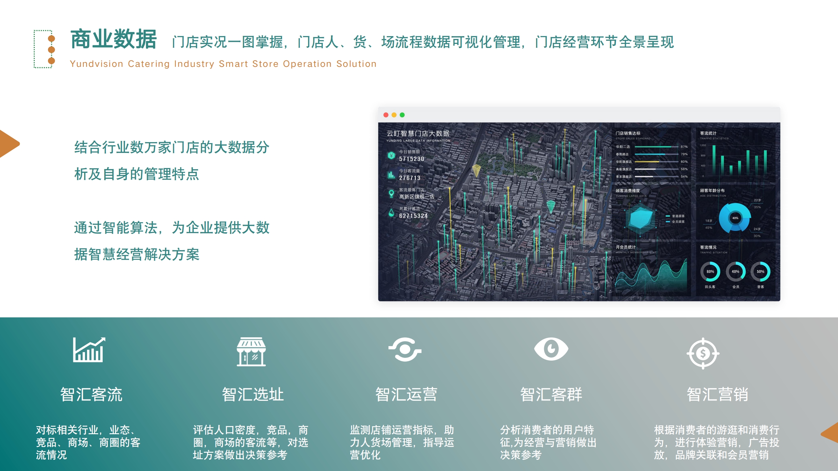Click the tallest 1200 bar in 客流统计

[714, 160]
